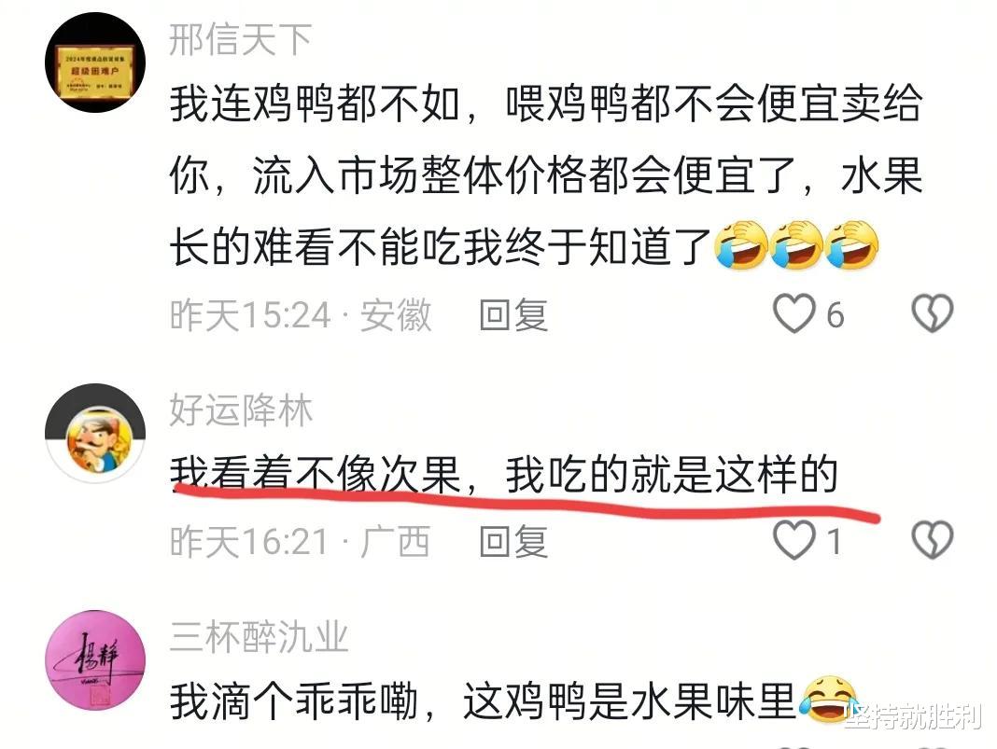Like 好运降林's comment with heart icon
Image resolution: width=997 pixels, height=749 pixels.
pos(793,540)
